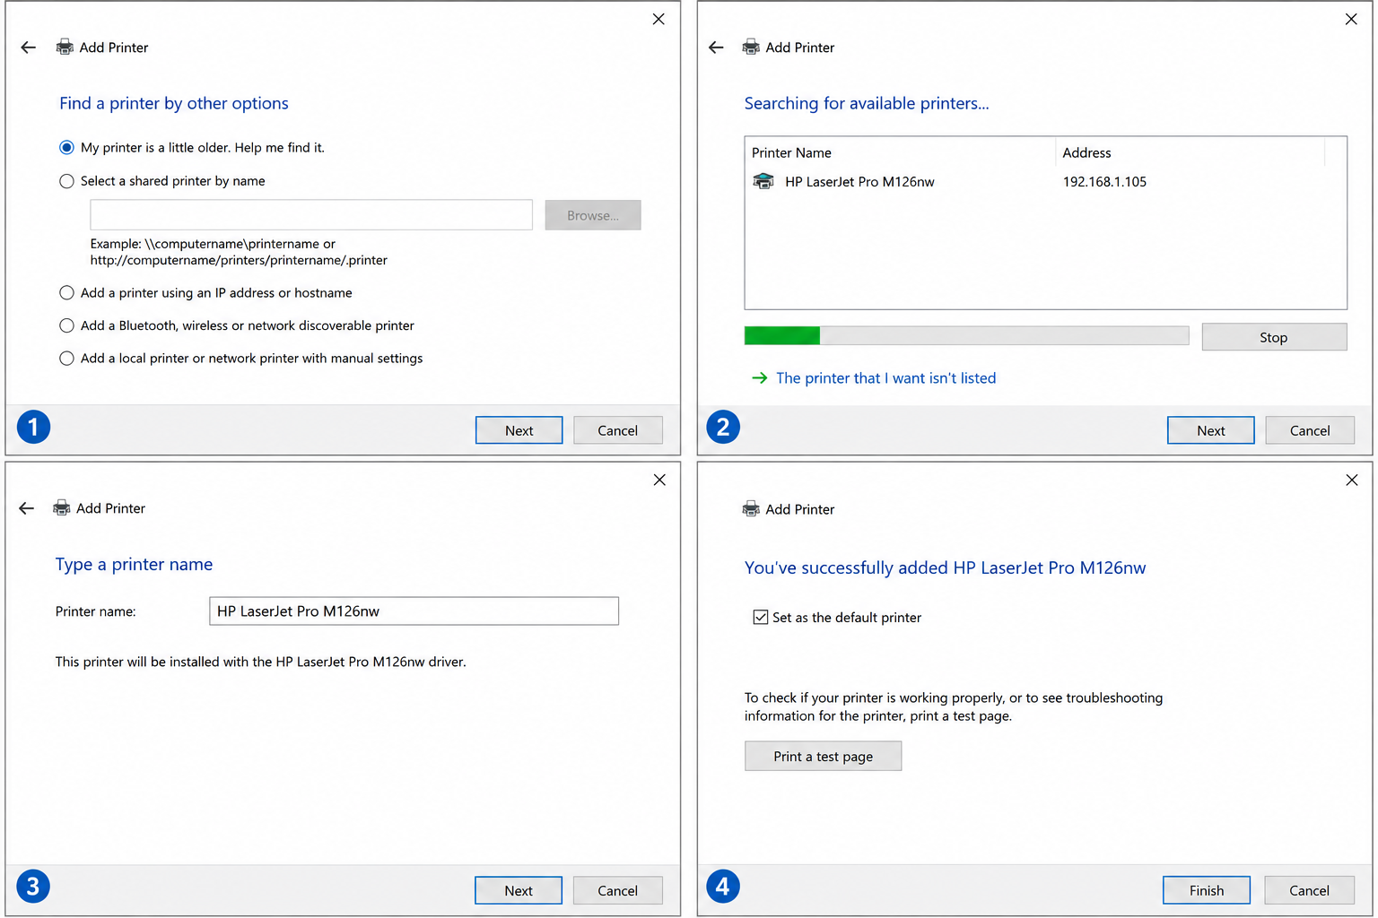Screen dimensions: 1378x918
Task: Go back in the Type a printer name dialog
Action: click(26, 508)
